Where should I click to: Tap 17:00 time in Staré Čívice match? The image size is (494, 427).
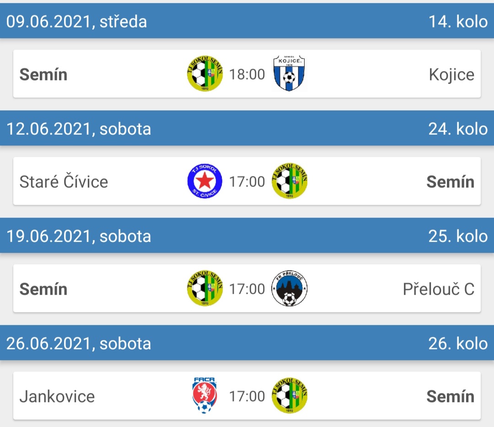point(247,182)
